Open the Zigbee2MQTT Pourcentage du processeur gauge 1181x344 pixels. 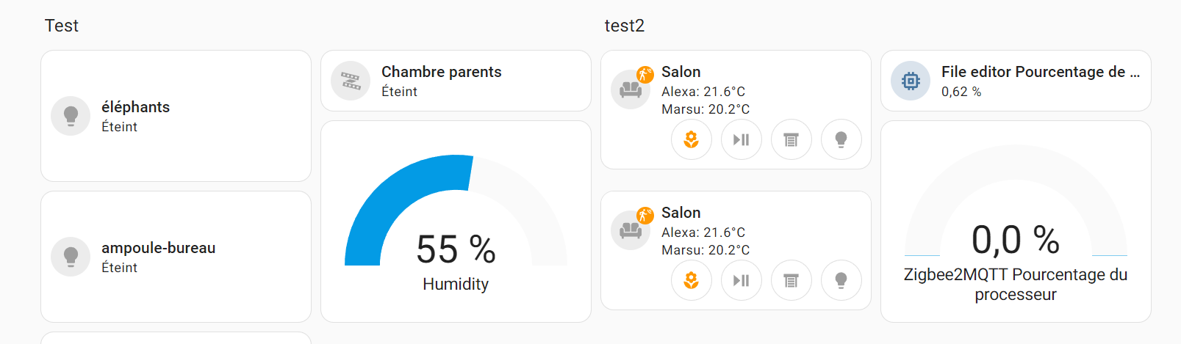click(x=1016, y=222)
